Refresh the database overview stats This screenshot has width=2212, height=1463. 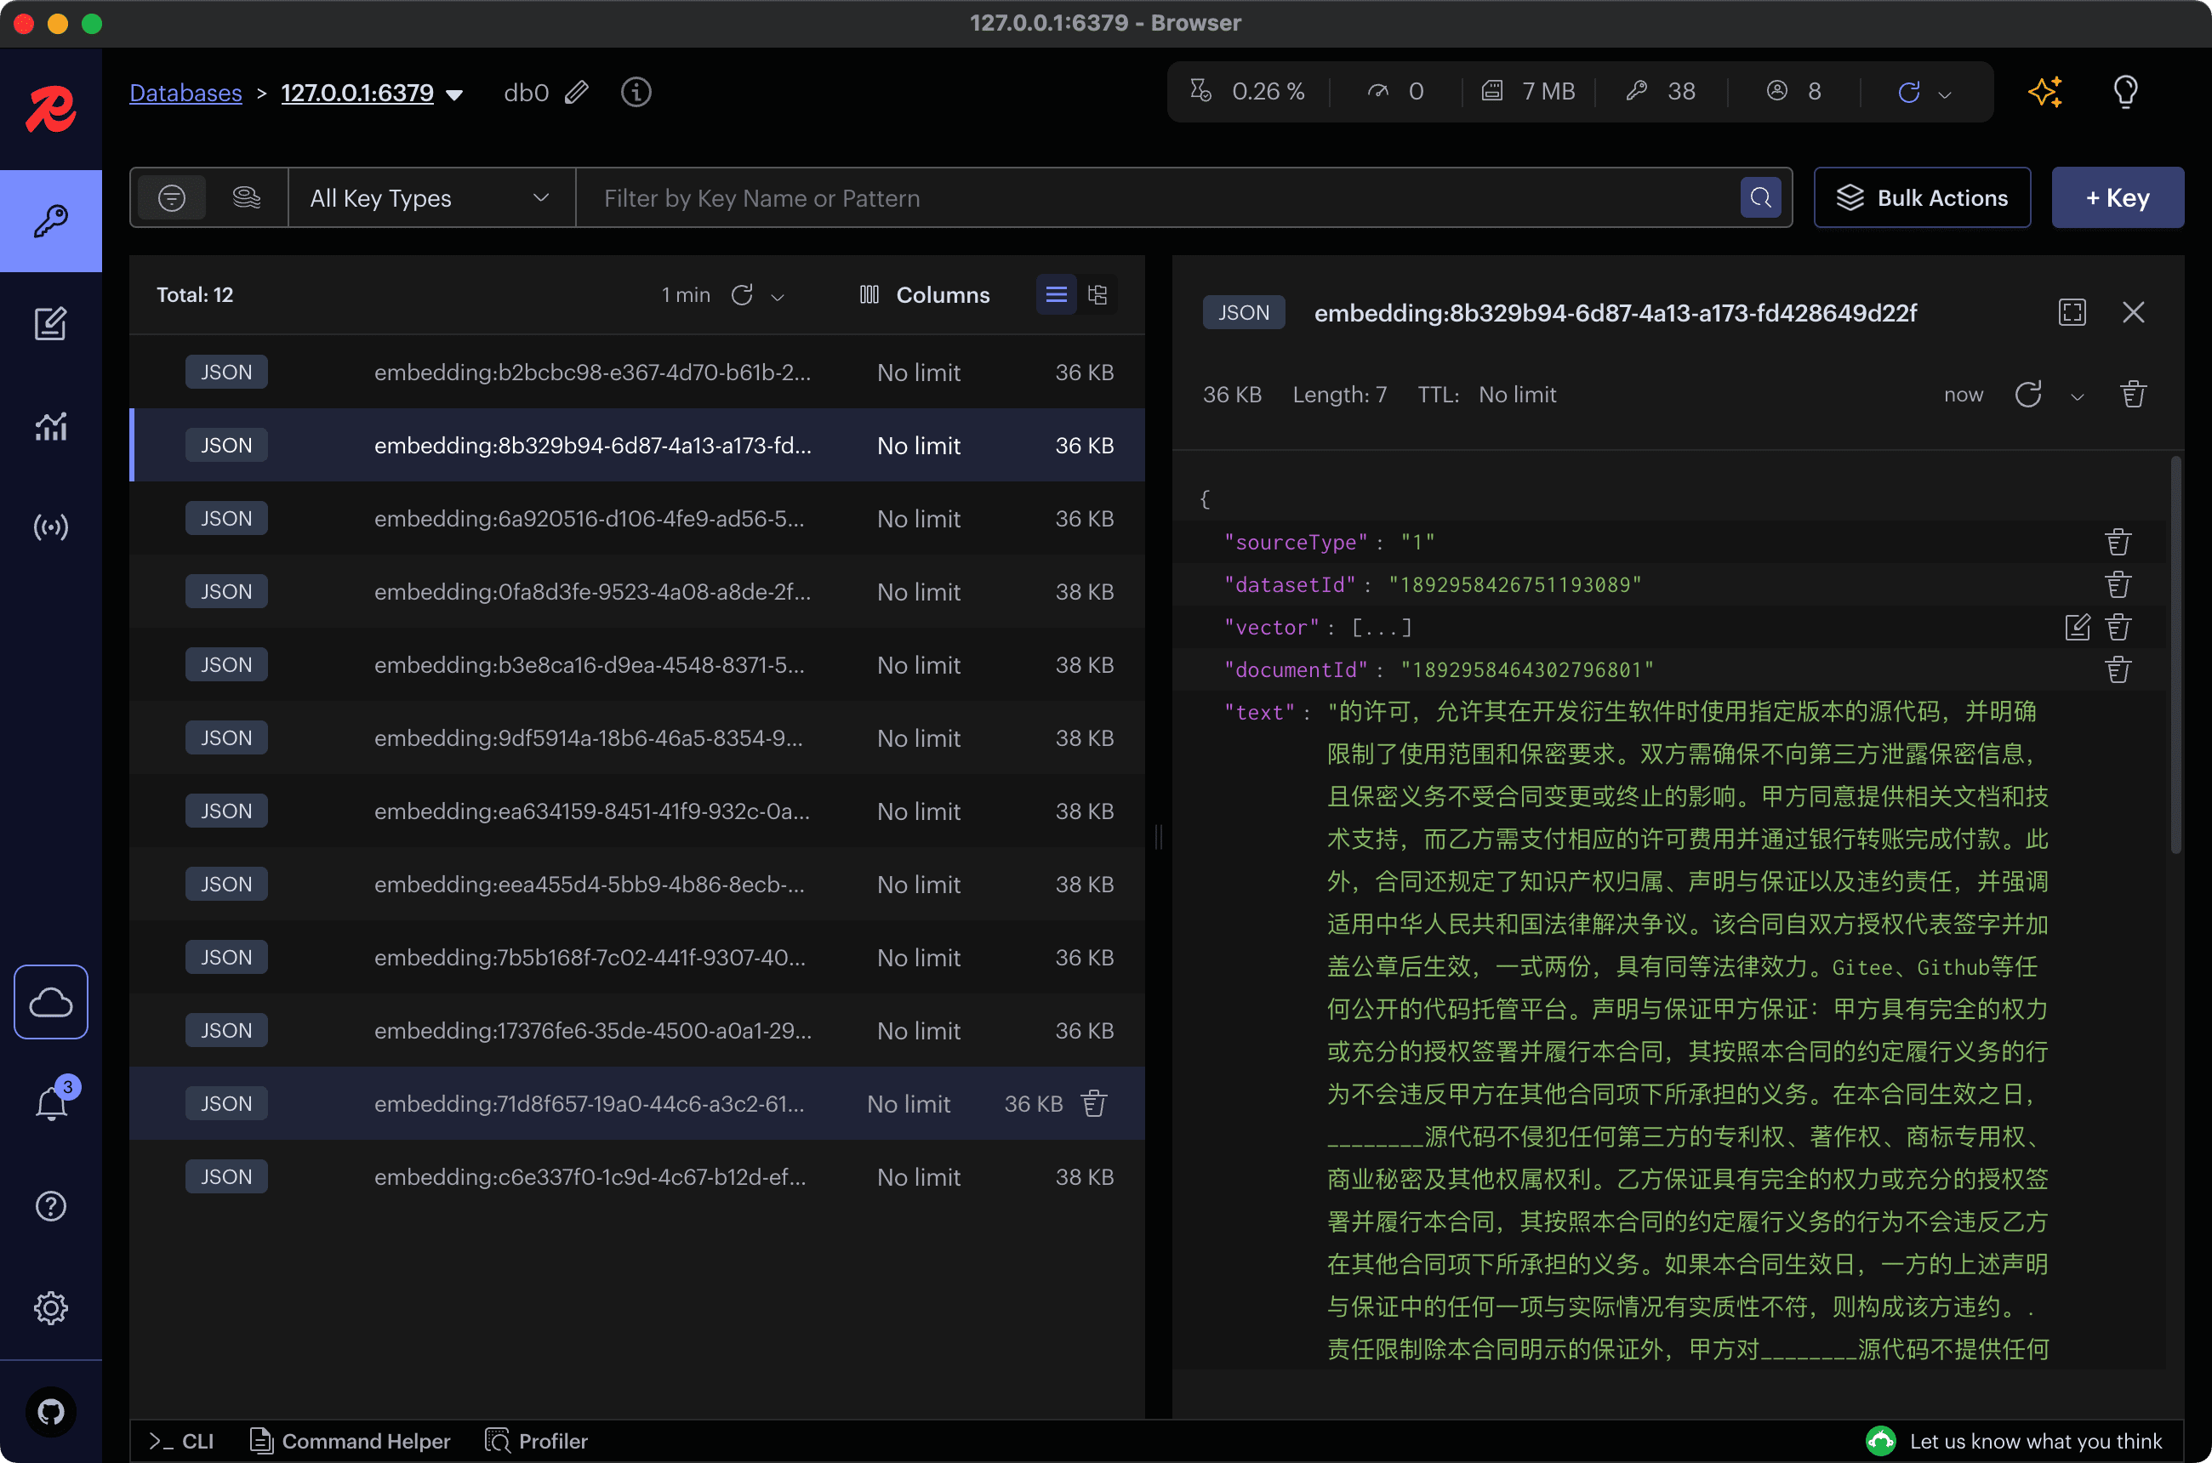coord(1908,93)
